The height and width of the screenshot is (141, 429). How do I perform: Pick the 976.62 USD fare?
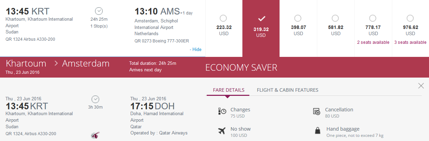(x=410, y=18)
